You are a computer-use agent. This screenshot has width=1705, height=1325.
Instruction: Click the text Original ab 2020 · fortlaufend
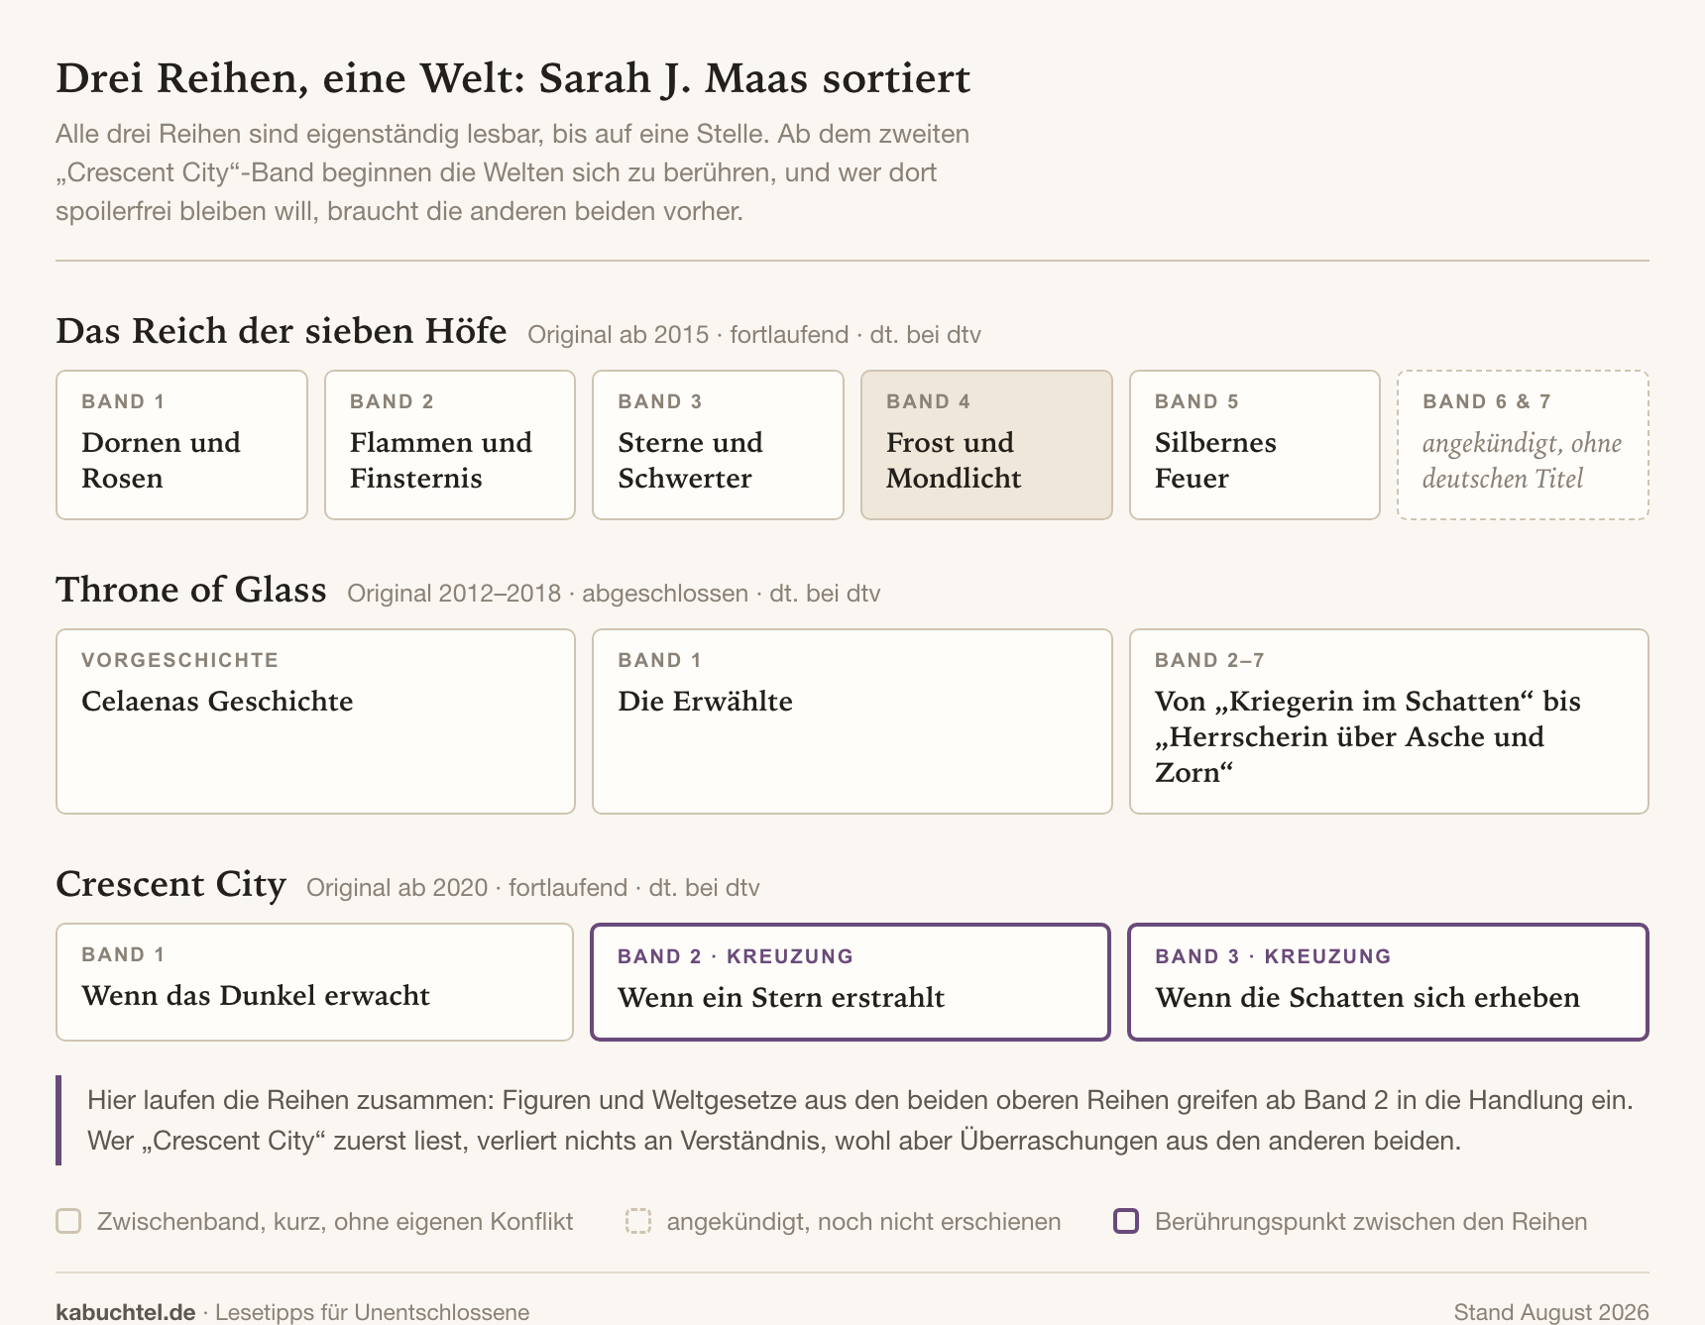pos(467,888)
